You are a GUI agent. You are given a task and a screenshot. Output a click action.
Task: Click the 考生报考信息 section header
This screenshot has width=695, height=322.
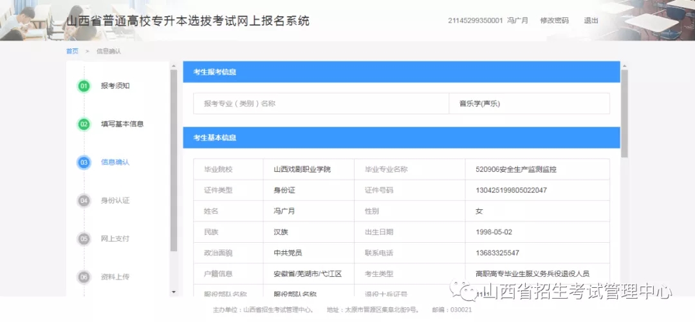pos(401,72)
